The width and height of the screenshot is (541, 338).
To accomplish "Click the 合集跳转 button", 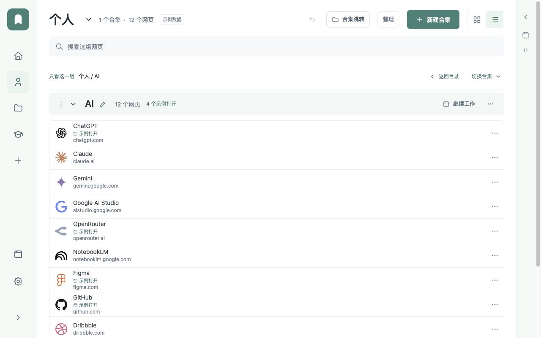I will [x=348, y=19].
